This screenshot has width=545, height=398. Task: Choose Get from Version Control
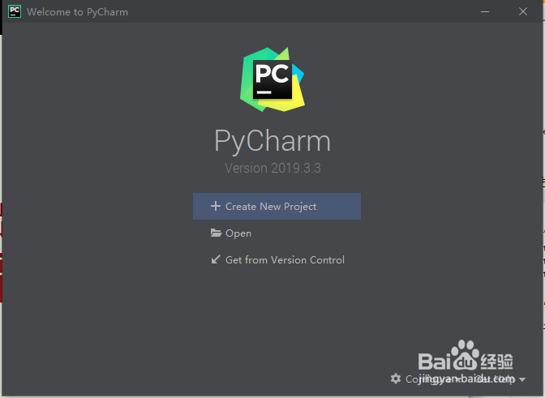(x=277, y=259)
